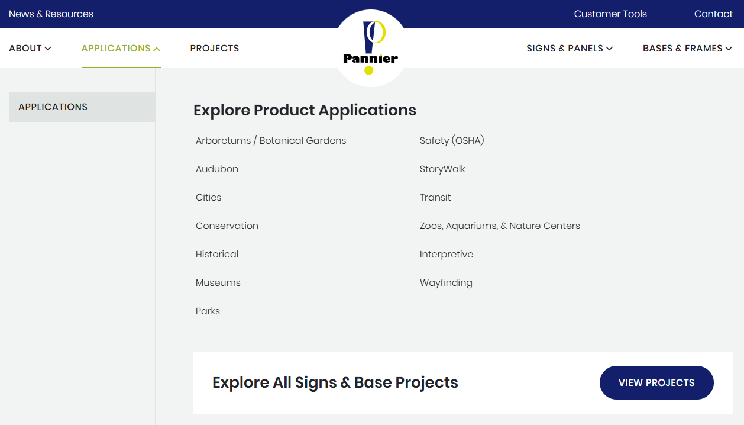The image size is (744, 425).
Task: Click Zoos, Aquariums, & Nature Centers
Action: click(500, 226)
